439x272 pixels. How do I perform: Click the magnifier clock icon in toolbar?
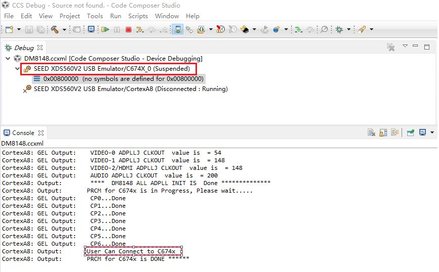point(324,29)
